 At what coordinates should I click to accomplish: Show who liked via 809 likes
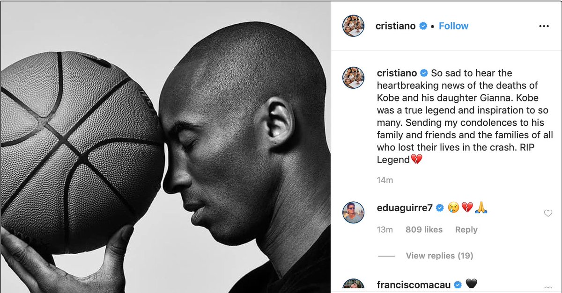[x=424, y=229]
